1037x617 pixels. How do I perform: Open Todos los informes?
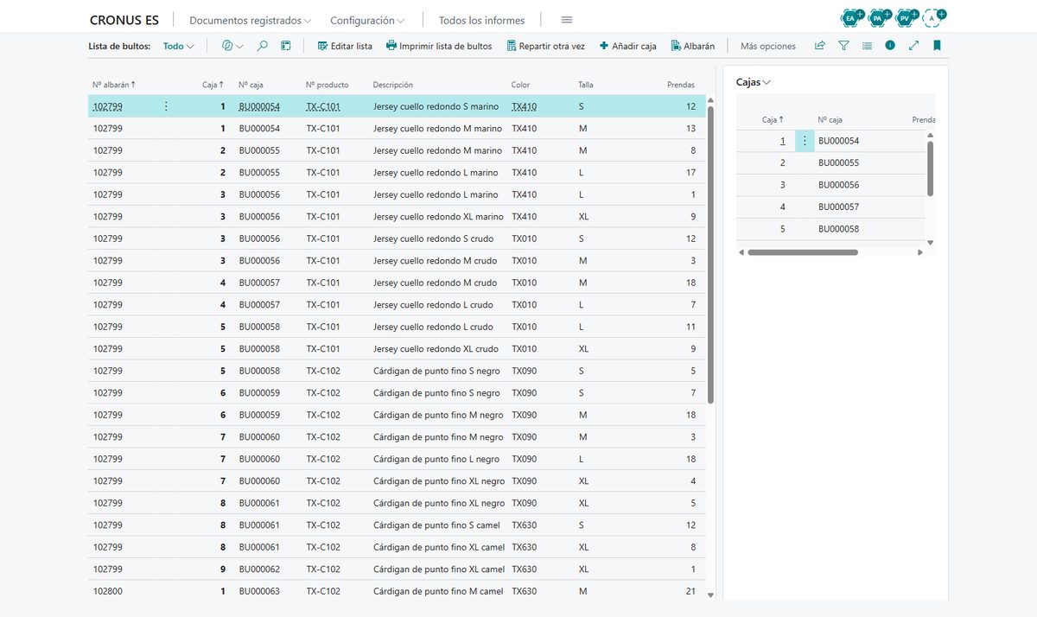click(x=481, y=20)
